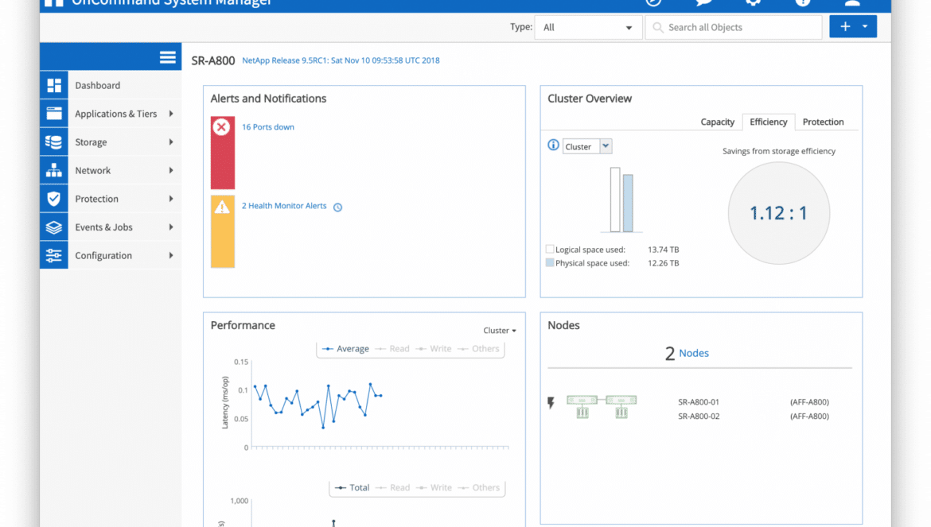Click the info icon next to Cluster selector
931x527 pixels.
click(x=553, y=145)
